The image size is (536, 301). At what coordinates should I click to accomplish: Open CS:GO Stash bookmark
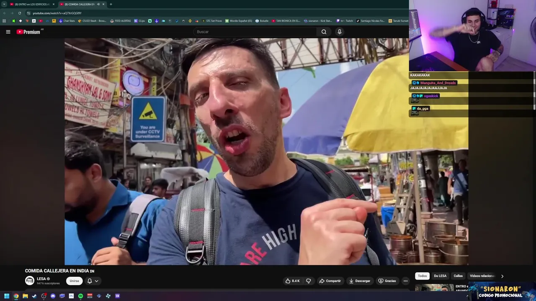point(92,21)
